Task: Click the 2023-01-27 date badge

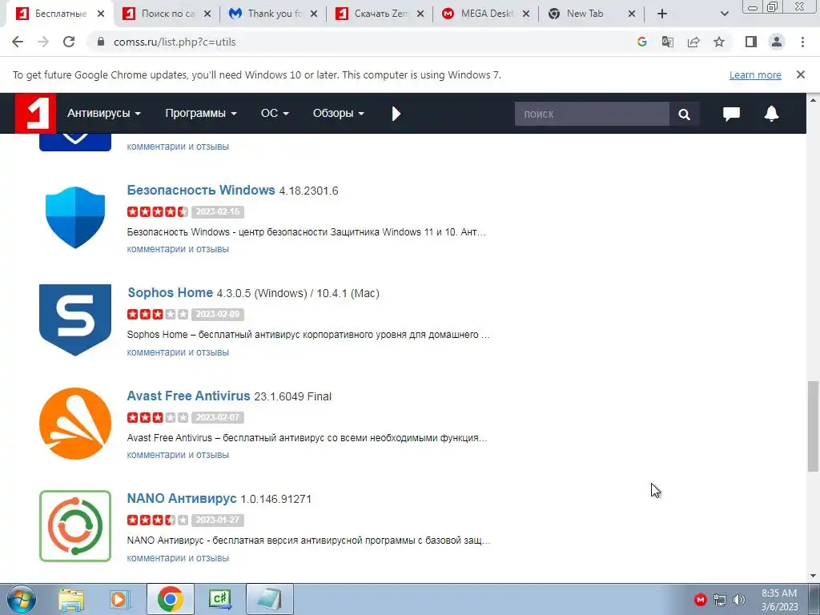Action: 218,520
